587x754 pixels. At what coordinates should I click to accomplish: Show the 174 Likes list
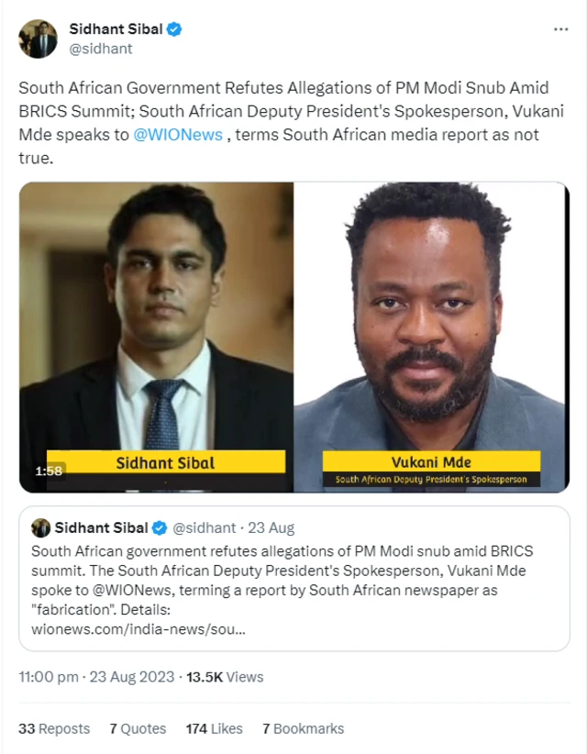click(x=214, y=728)
